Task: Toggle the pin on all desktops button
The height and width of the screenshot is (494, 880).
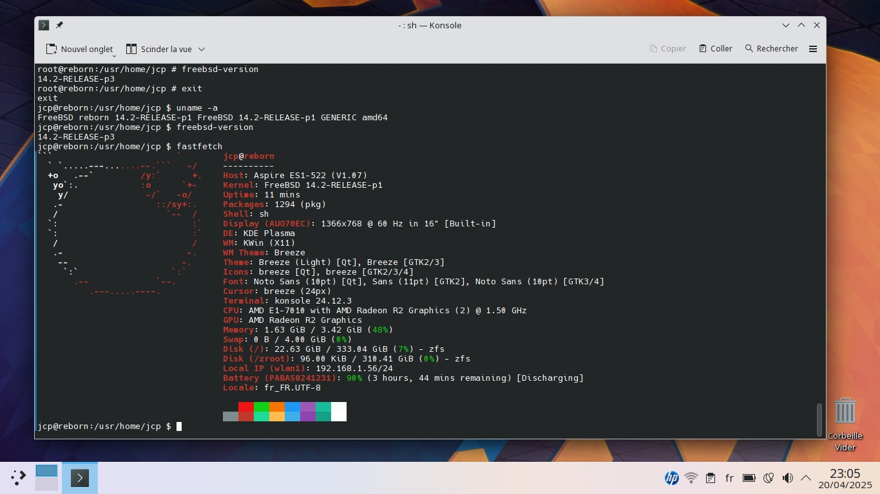Action: click(x=59, y=25)
